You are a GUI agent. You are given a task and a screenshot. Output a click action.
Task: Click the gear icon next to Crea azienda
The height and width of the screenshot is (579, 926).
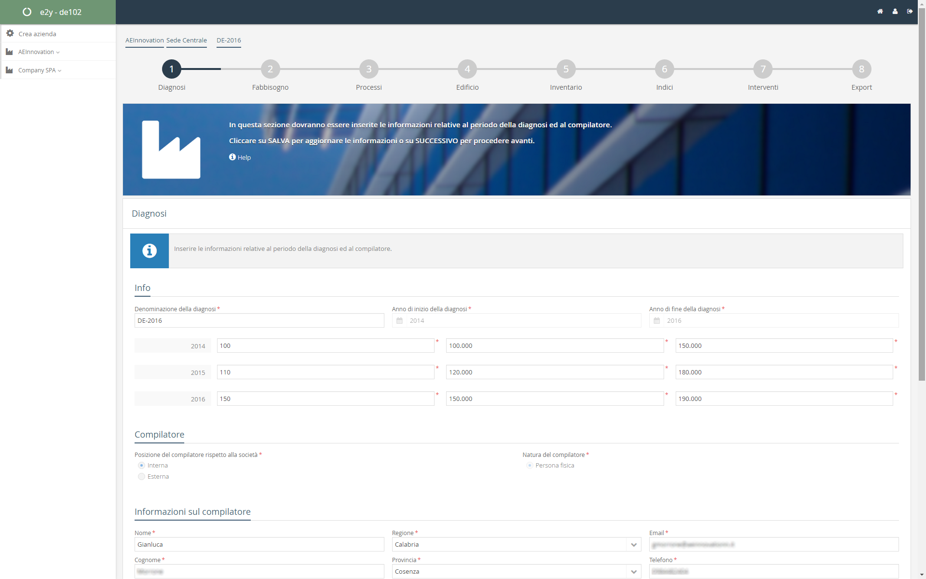10,33
